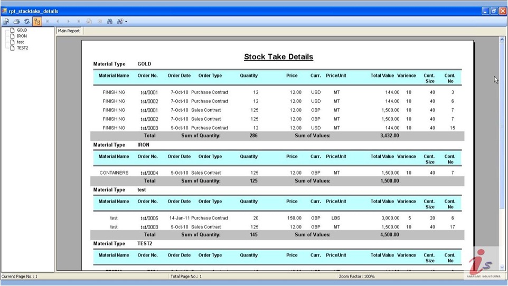This screenshot has width=508, height=286.
Task: Click the Export Report toolbar icon
Action: (6, 22)
